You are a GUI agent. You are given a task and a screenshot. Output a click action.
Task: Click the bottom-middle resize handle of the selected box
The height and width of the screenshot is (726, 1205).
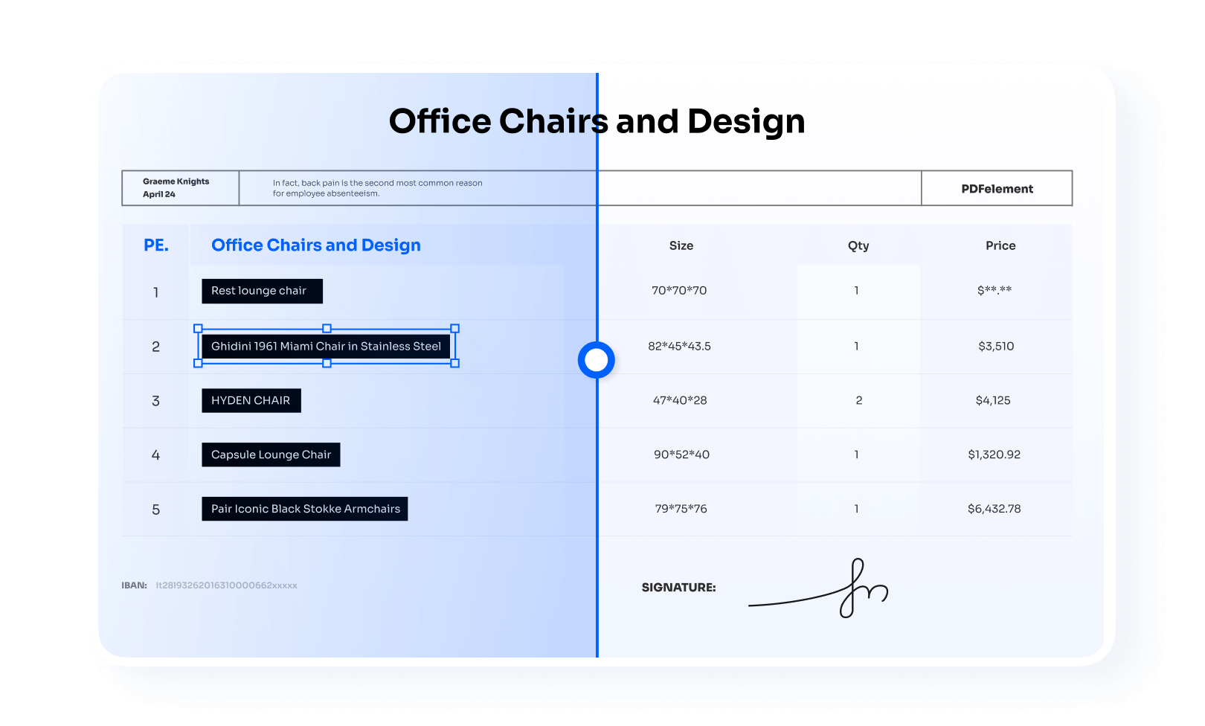[327, 363]
